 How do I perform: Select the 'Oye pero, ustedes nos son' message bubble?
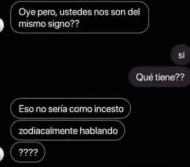(80, 17)
